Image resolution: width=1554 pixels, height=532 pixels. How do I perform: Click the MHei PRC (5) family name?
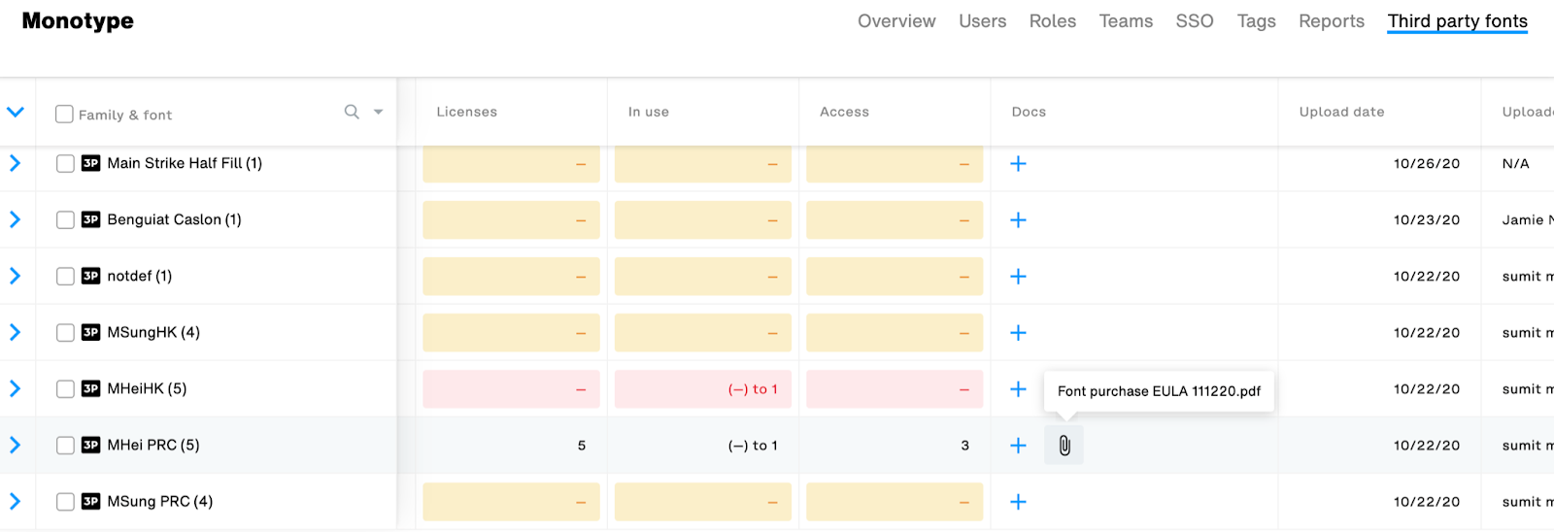point(153,445)
